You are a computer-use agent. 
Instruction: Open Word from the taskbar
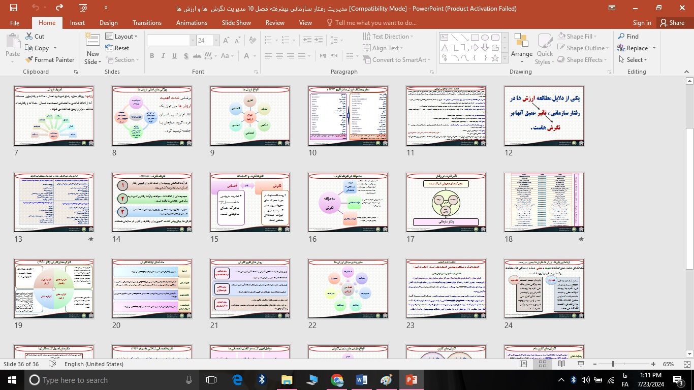point(362,380)
